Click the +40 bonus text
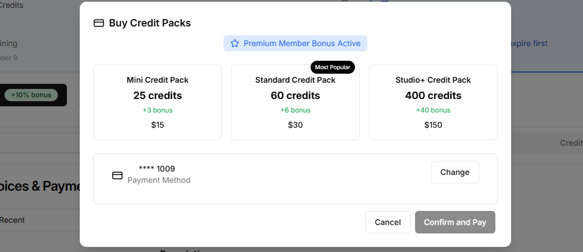The width and height of the screenshot is (583, 252). point(432,110)
